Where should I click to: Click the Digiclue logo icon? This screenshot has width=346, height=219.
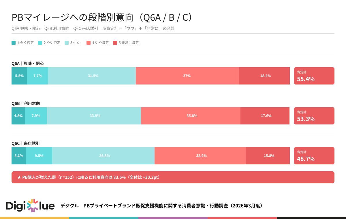33,205
